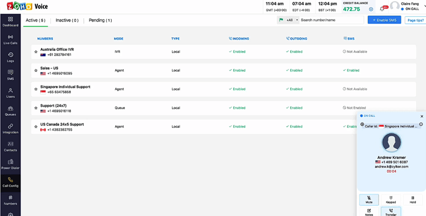
Task: Put the call on Hold
Action: (x=413, y=200)
